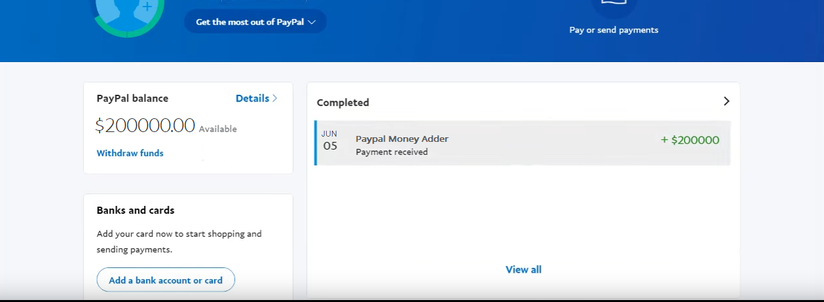Click the Banks and cards heading
Screen dimensions: 824x302
pos(135,210)
